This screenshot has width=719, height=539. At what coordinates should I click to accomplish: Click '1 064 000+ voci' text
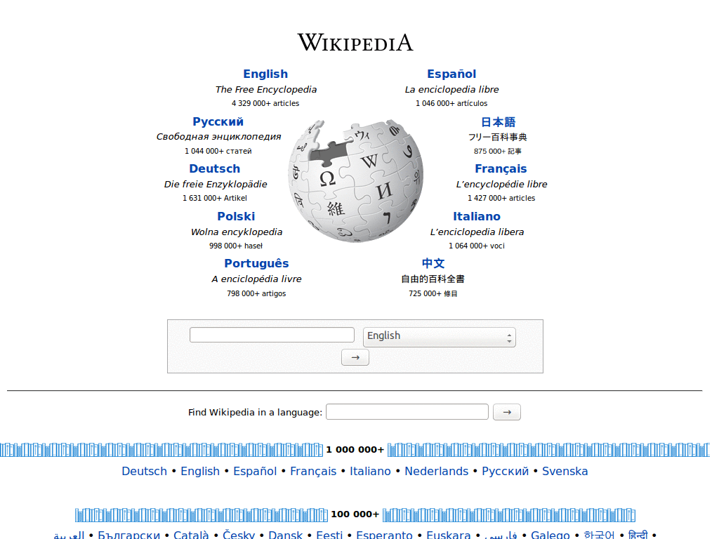(x=477, y=246)
